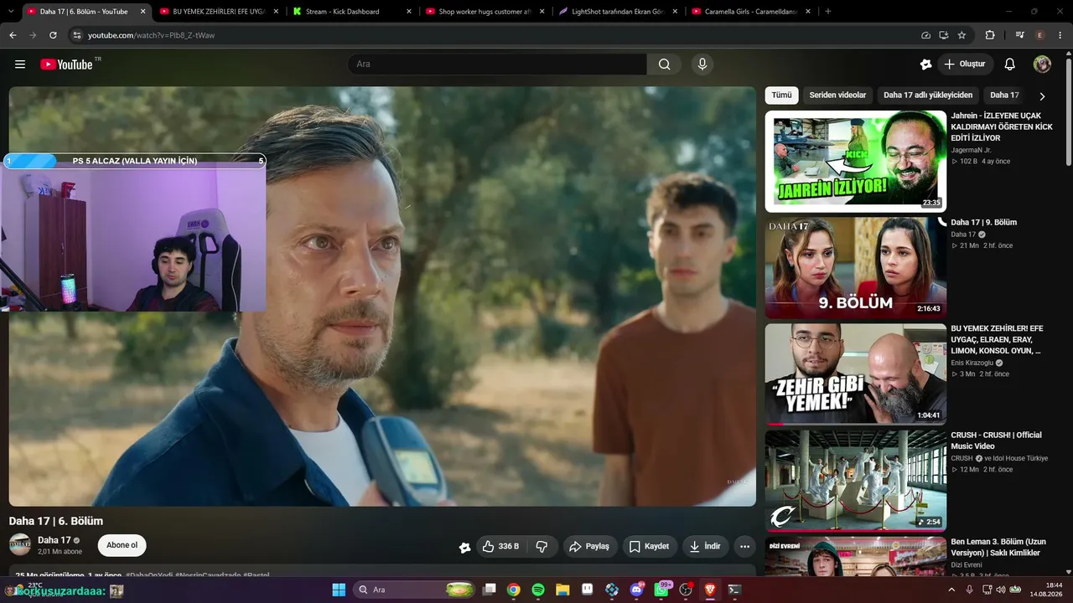Screen dimensions: 1073x603
Task: Save the video with Kaydet
Action: 650,546
